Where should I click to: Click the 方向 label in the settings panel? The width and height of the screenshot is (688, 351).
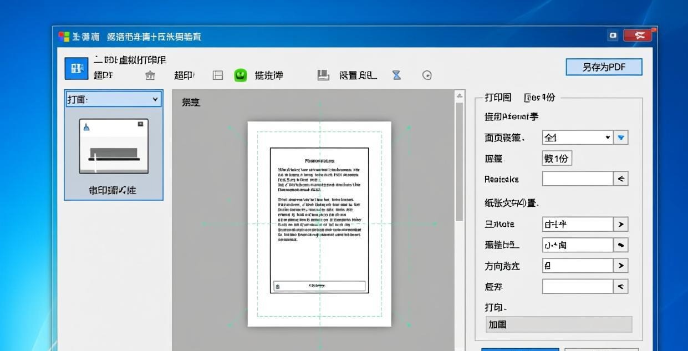click(x=502, y=266)
